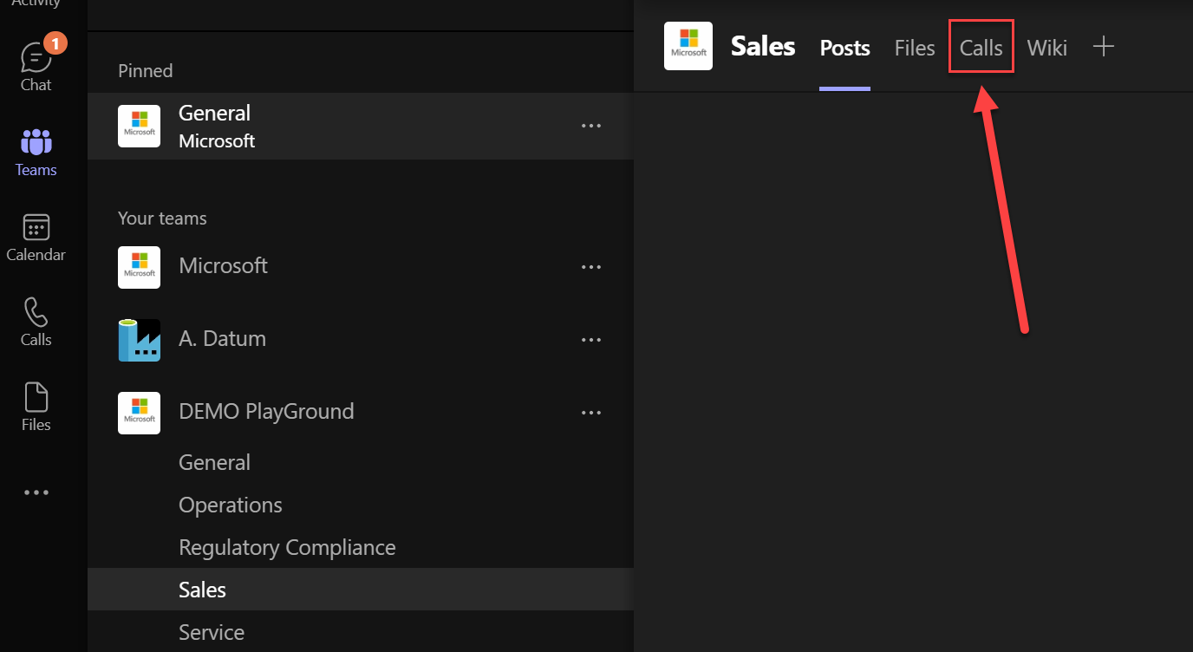Select the Service channel
This screenshot has width=1193, height=652.
(x=212, y=632)
